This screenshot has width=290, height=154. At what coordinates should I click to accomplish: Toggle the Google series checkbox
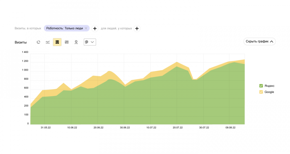click(x=261, y=92)
